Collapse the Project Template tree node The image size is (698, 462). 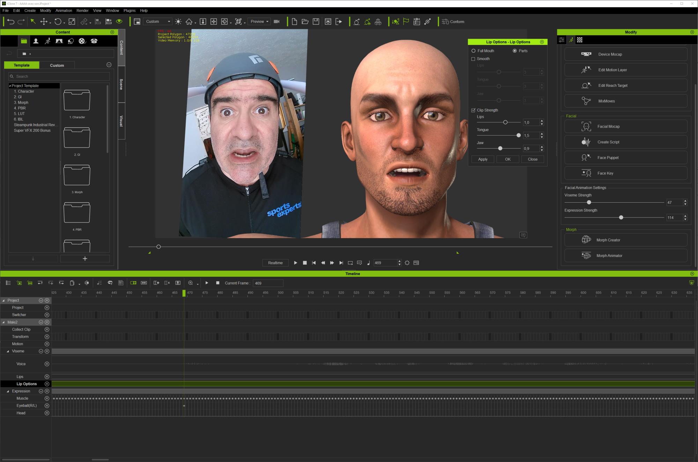click(10, 86)
